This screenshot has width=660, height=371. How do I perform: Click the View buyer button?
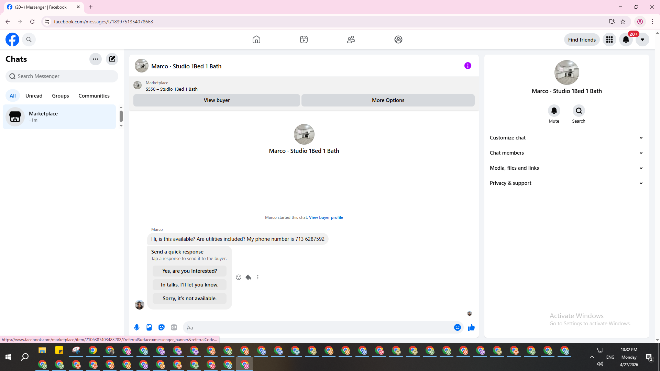(217, 100)
